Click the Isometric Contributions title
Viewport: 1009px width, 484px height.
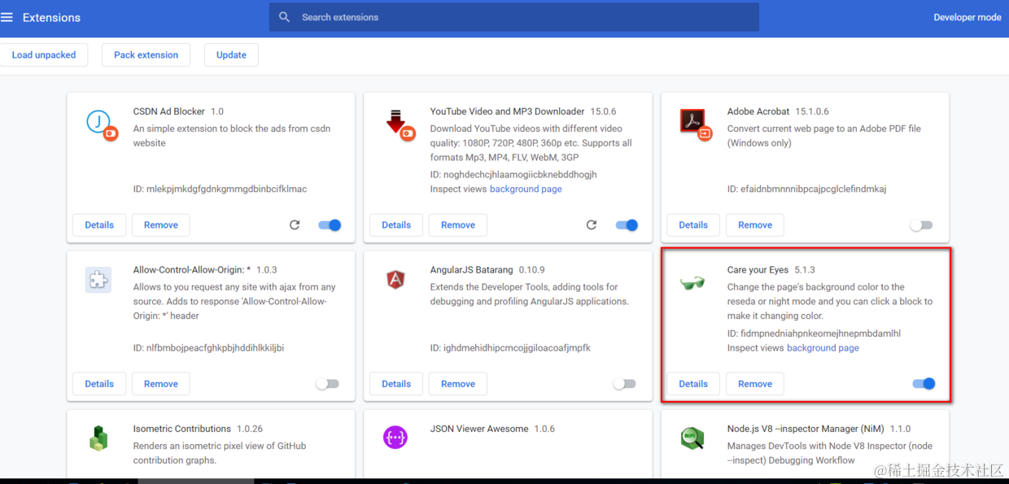point(182,429)
